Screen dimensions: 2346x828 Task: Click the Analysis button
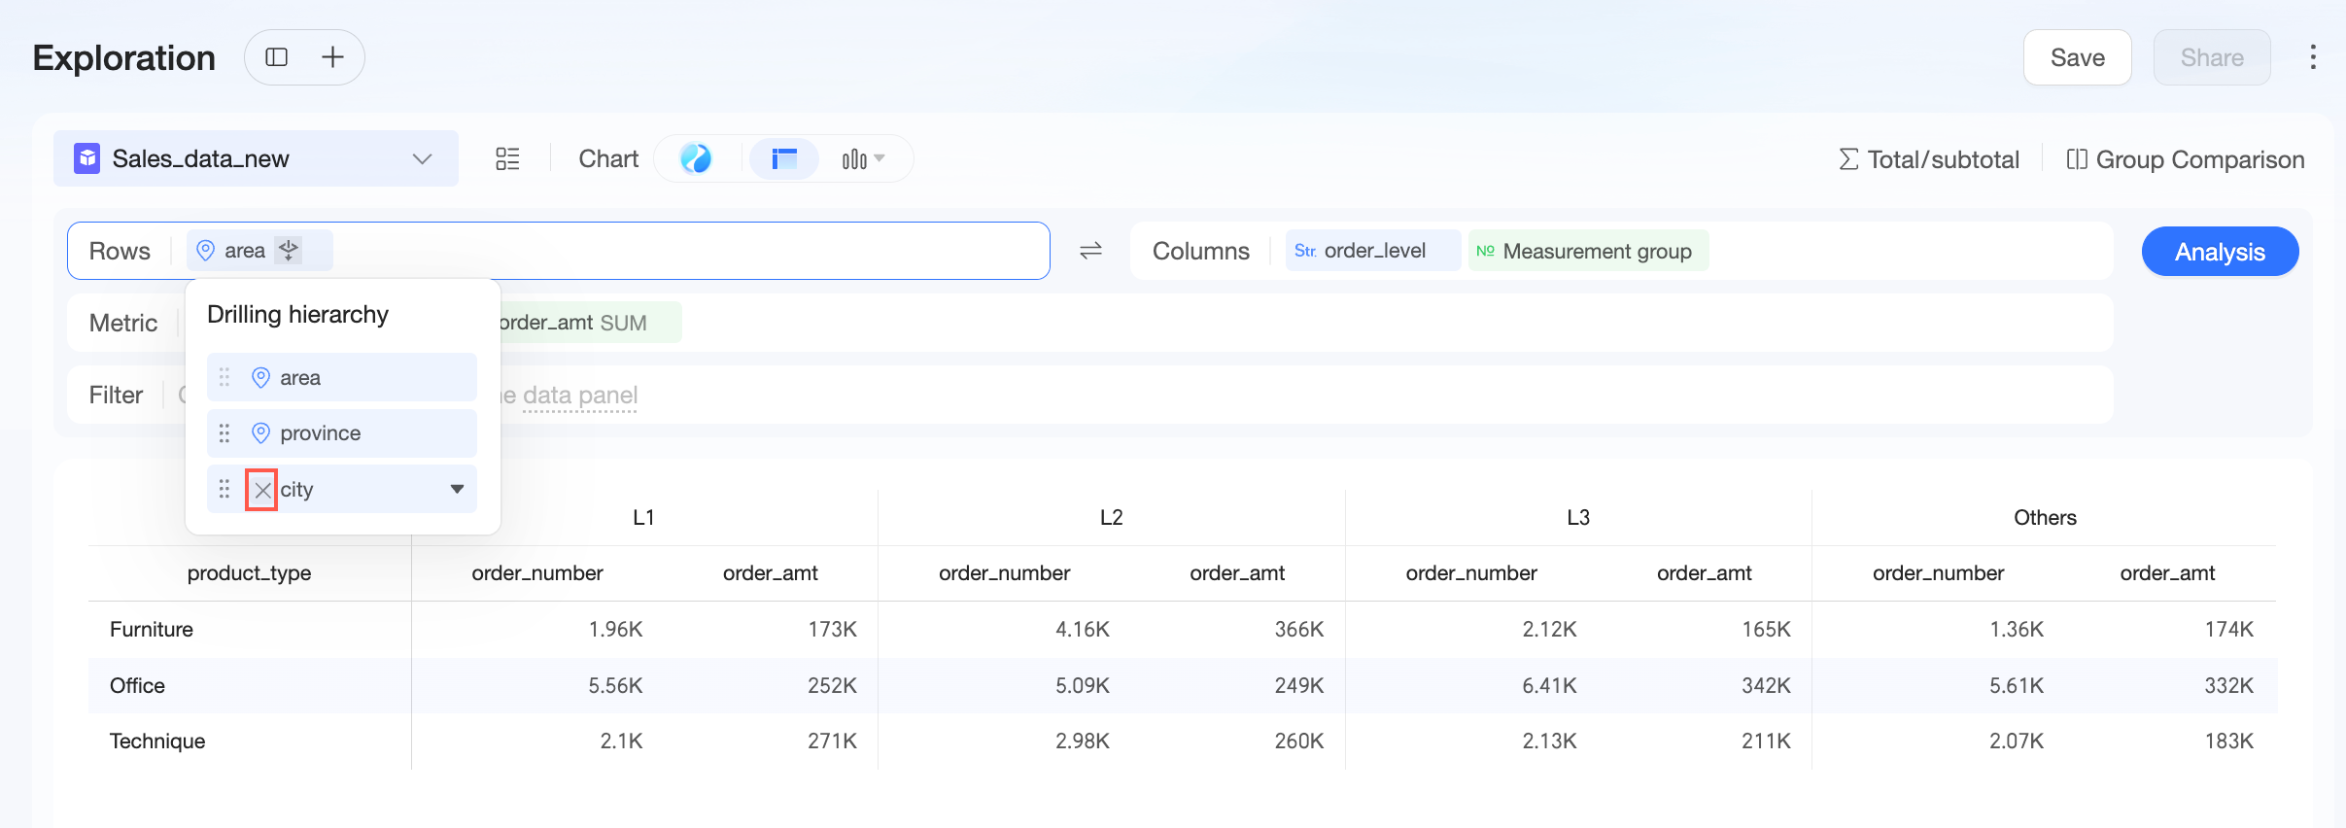click(2220, 252)
